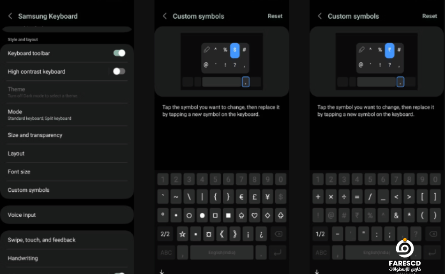Tap the semicolon key

(x=390, y=234)
